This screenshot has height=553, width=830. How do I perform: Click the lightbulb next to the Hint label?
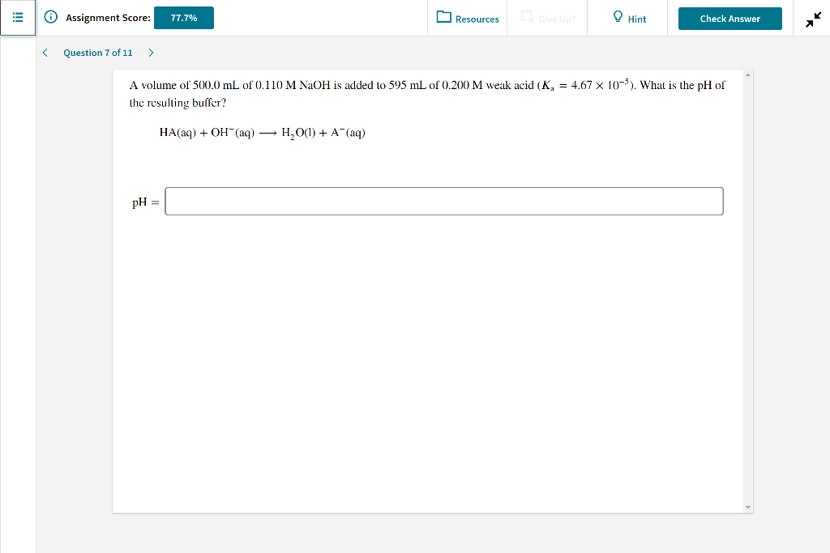pos(617,17)
